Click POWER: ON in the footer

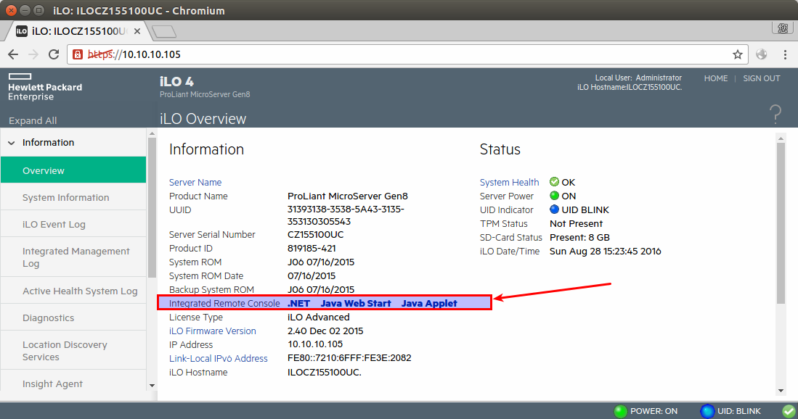click(x=654, y=411)
